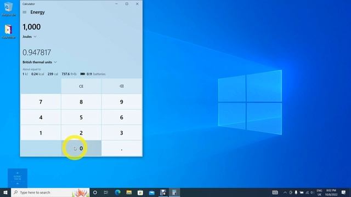Select the 1,000 input value field
Screen dimensions: 351x197
[x=32, y=27]
